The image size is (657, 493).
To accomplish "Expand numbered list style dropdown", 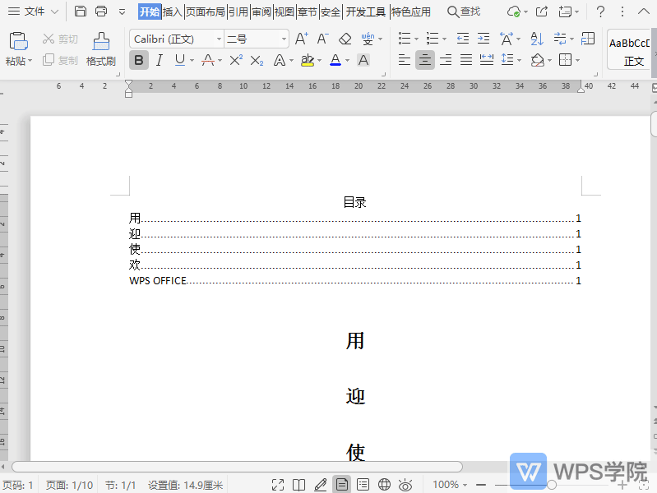I will [x=444, y=39].
